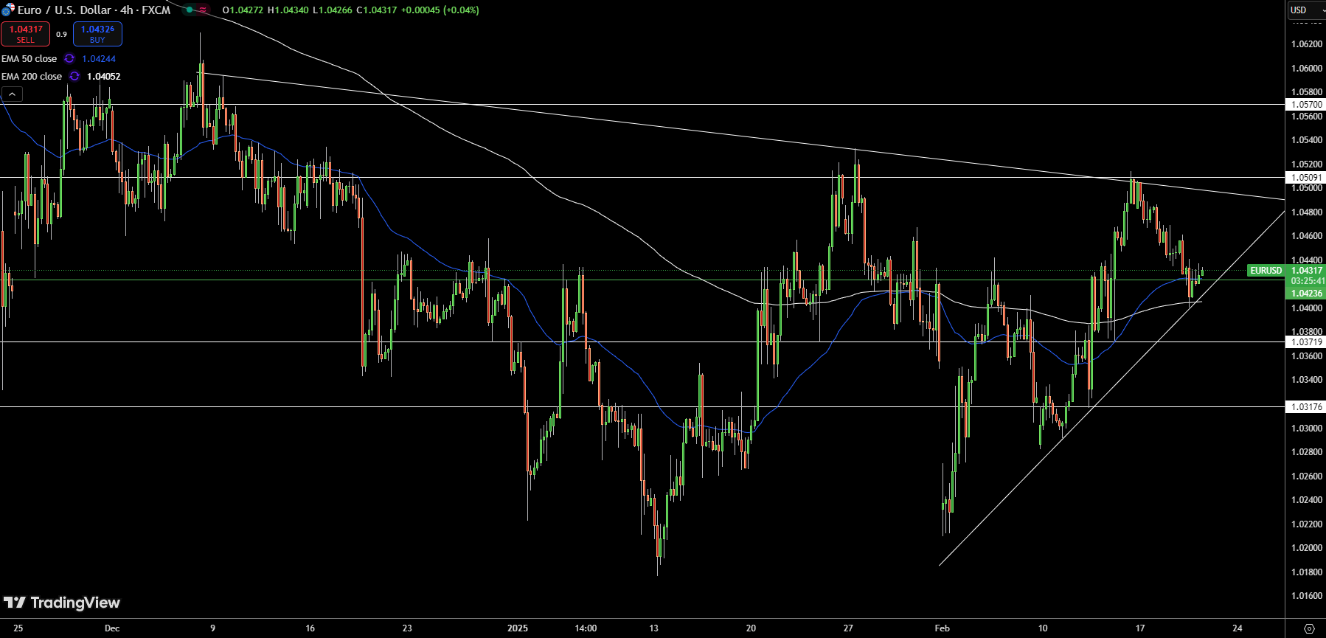The width and height of the screenshot is (1326, 638).
Task: Click the H1.04340 high price value
Action: (288, 10)
